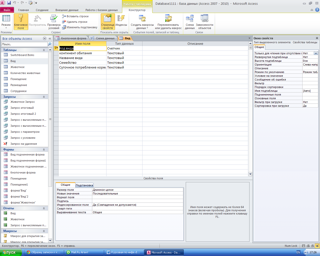Open the navigation pane category dropdown
The image size is (320, 256).
tap(44, 38)
